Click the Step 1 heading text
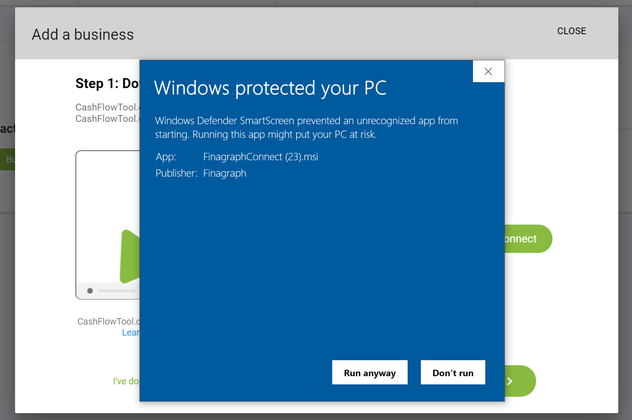 click(x=107, y=84)
